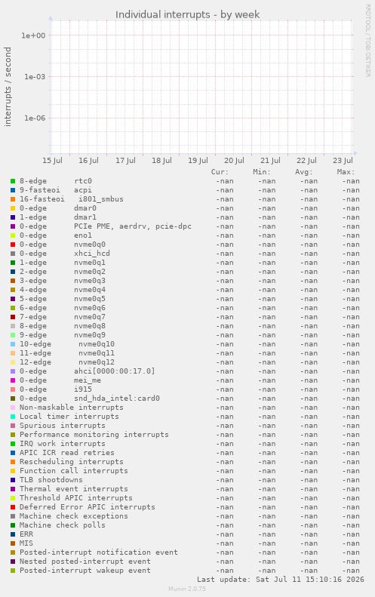Click the ERR legend color swatch
375x597 pixels.
tap(13, 534)
